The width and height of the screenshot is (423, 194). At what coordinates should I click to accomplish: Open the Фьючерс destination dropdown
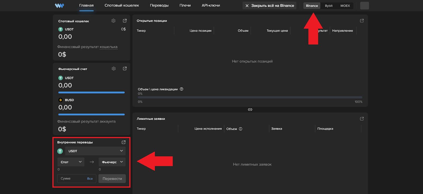click(x=112, y=162)
